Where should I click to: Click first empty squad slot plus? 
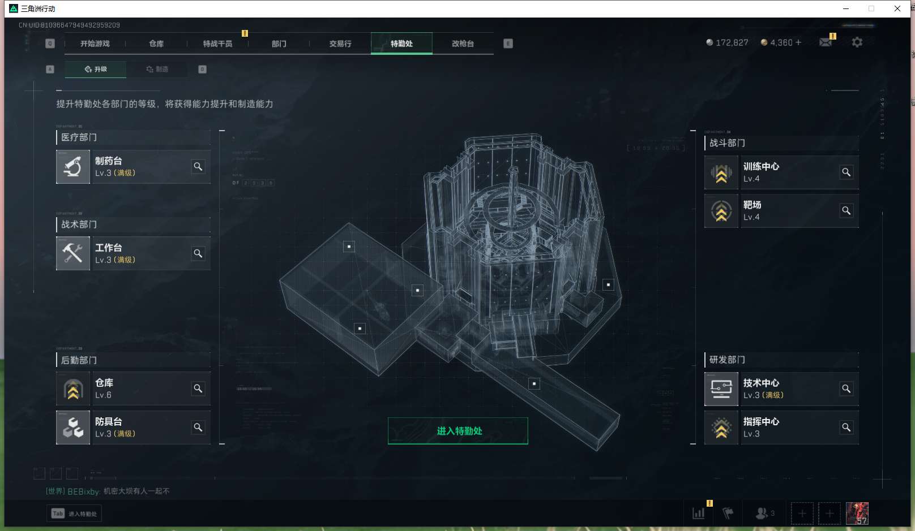coord(802,513)
